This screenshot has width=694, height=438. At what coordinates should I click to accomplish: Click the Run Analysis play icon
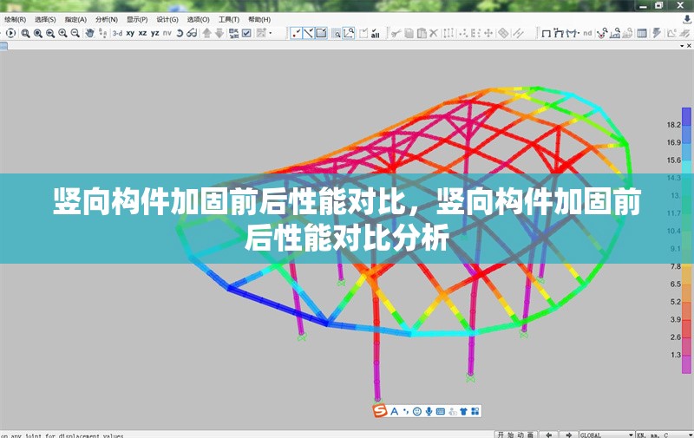(x=11, y=33)
